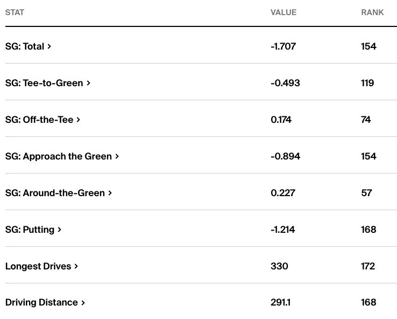
Task: Click chevron next to Approach the Green
Action: [117, 156]
